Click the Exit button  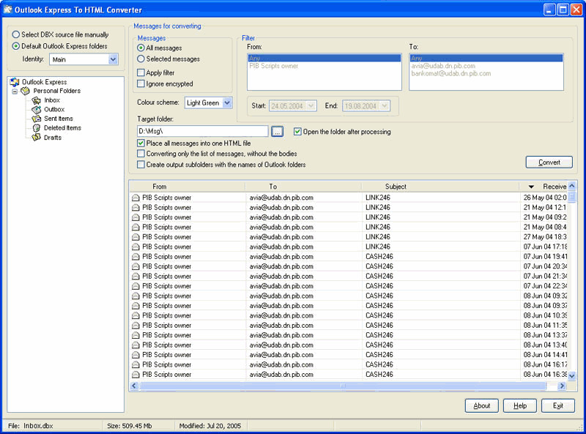click(x=558, y=405)
